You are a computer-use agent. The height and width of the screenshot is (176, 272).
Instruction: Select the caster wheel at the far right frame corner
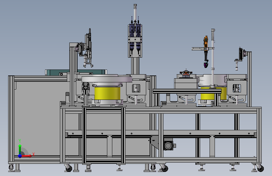pos(260,168)
